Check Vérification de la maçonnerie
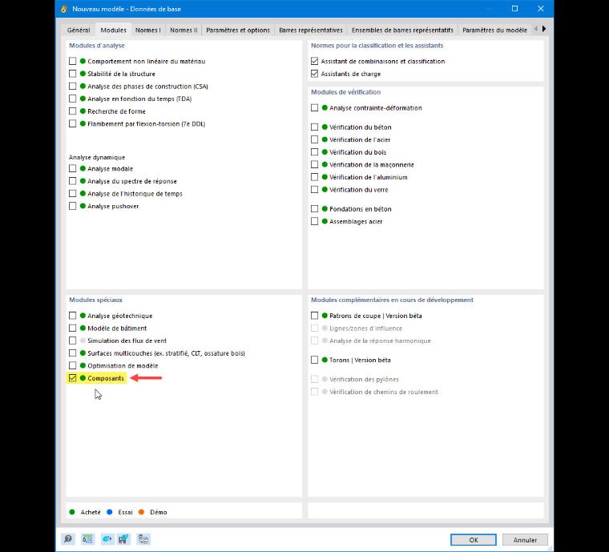The width and height of the screenshot is (609, 552). click(x=314, y=164)
